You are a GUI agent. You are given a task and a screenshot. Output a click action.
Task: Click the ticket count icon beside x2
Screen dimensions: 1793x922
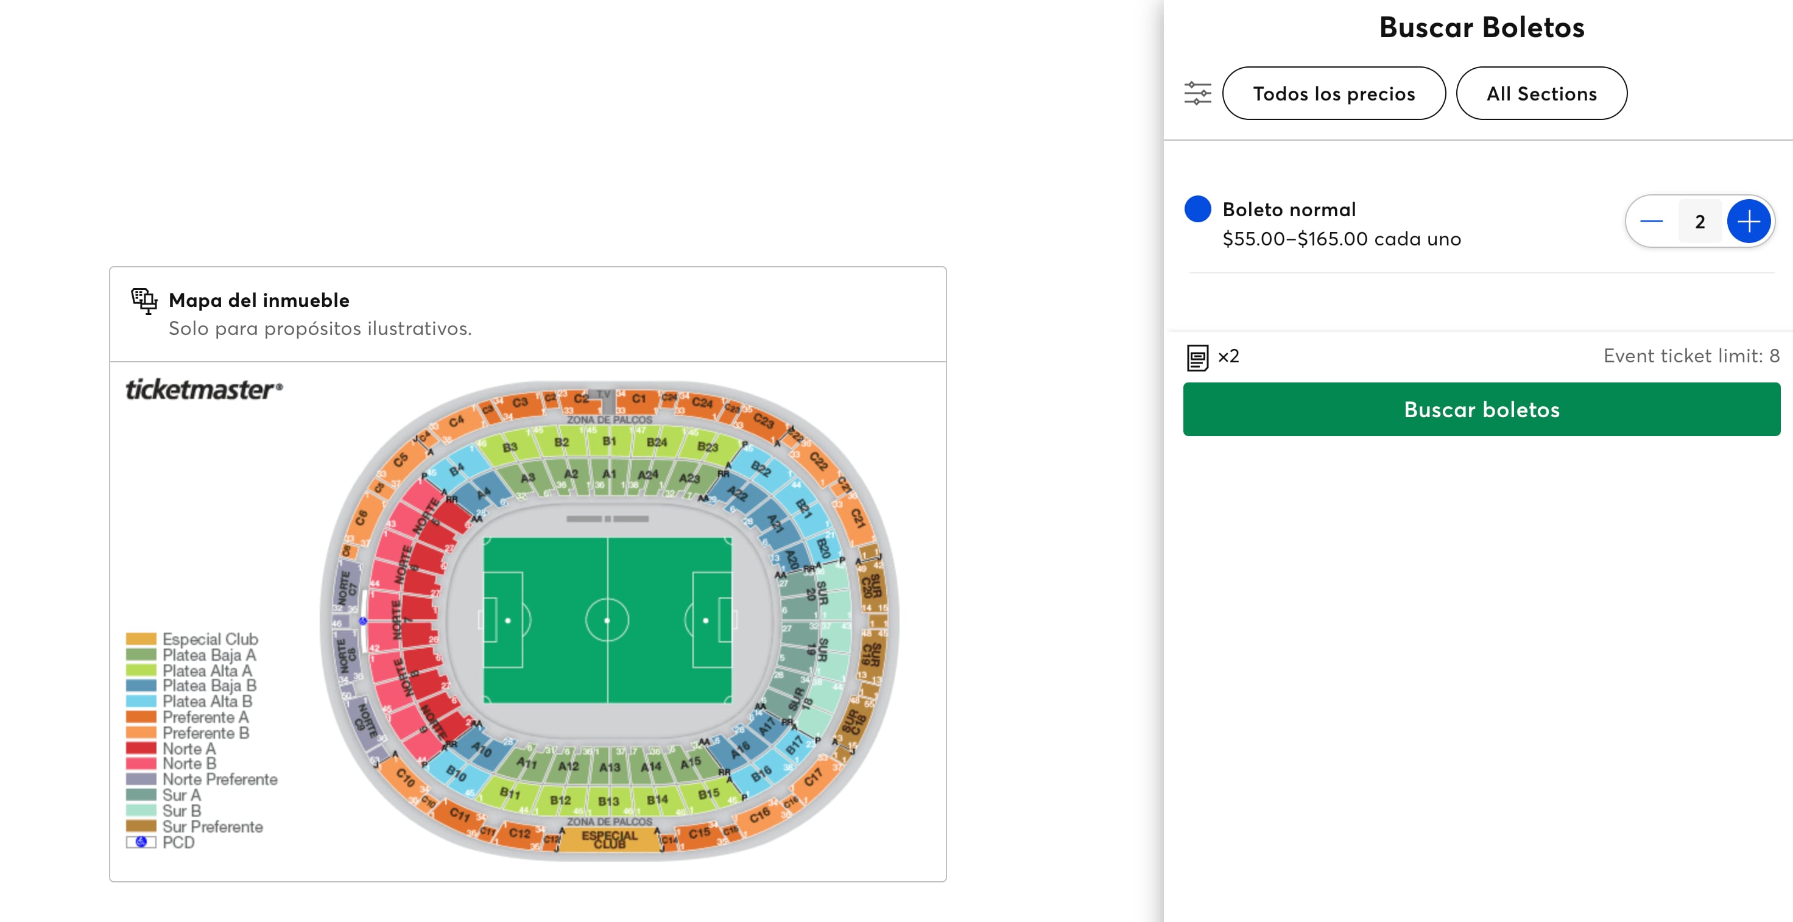pos(1197,357)
